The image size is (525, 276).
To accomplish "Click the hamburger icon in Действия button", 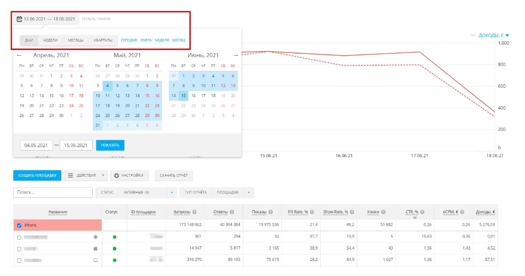I will click(x=71, y=175).
